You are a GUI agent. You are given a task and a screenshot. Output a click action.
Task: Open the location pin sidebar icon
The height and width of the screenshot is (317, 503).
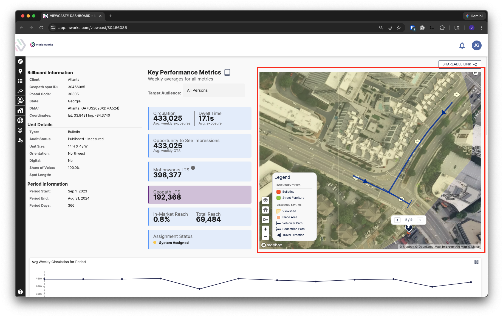(x=20, y=71)
